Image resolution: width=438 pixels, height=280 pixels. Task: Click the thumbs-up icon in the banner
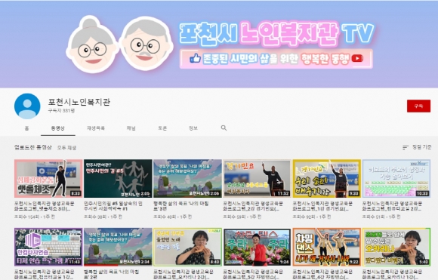point(195,58)
